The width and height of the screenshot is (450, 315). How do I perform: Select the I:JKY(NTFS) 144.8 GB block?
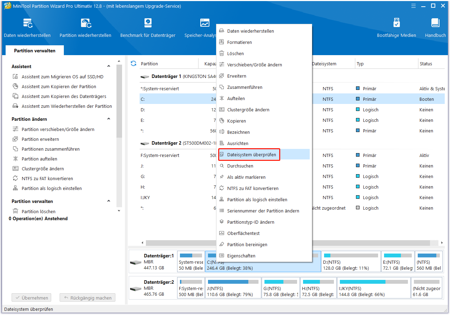(x=373, y=288)
